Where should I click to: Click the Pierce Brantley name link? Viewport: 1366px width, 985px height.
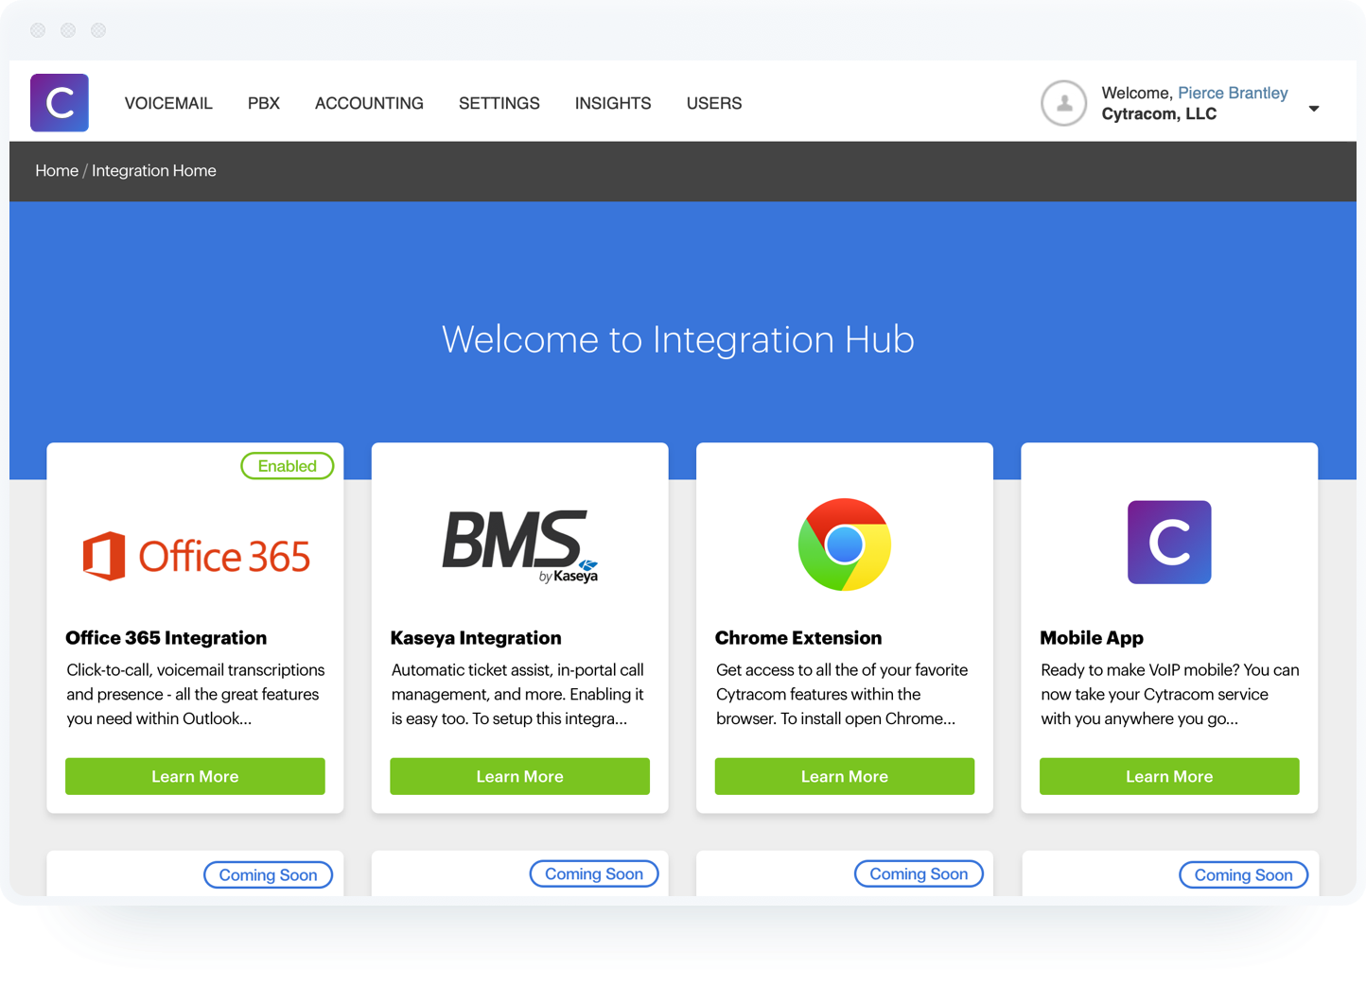1233,93
